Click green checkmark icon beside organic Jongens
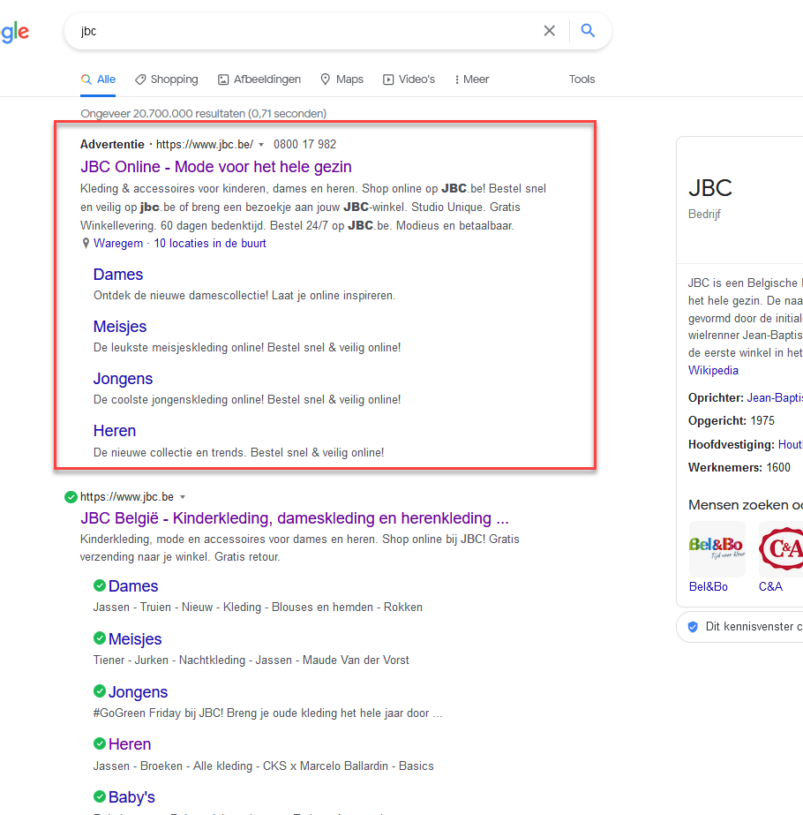803x815 pixels. coord(100,690)
